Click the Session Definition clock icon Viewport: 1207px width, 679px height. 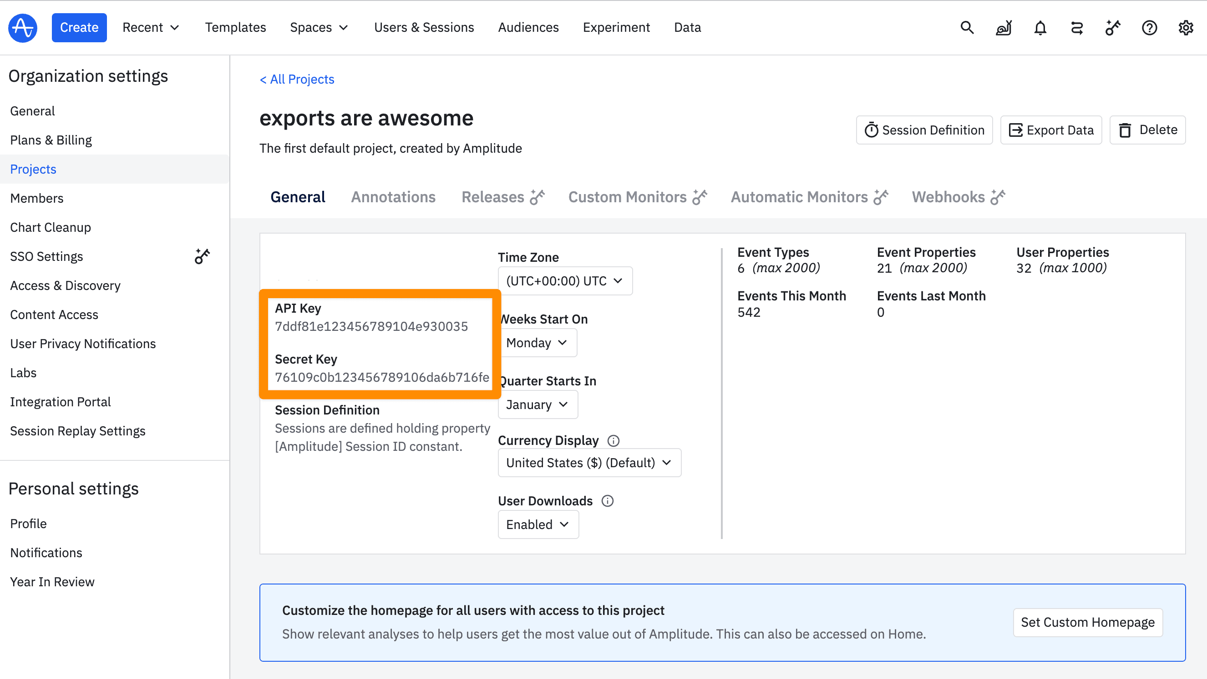[x=870, y=130]
